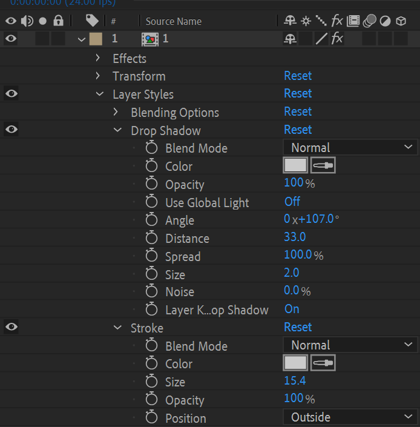
Task: Enable stopwatch for Stroke Size
Action: (x=151, y=381)
